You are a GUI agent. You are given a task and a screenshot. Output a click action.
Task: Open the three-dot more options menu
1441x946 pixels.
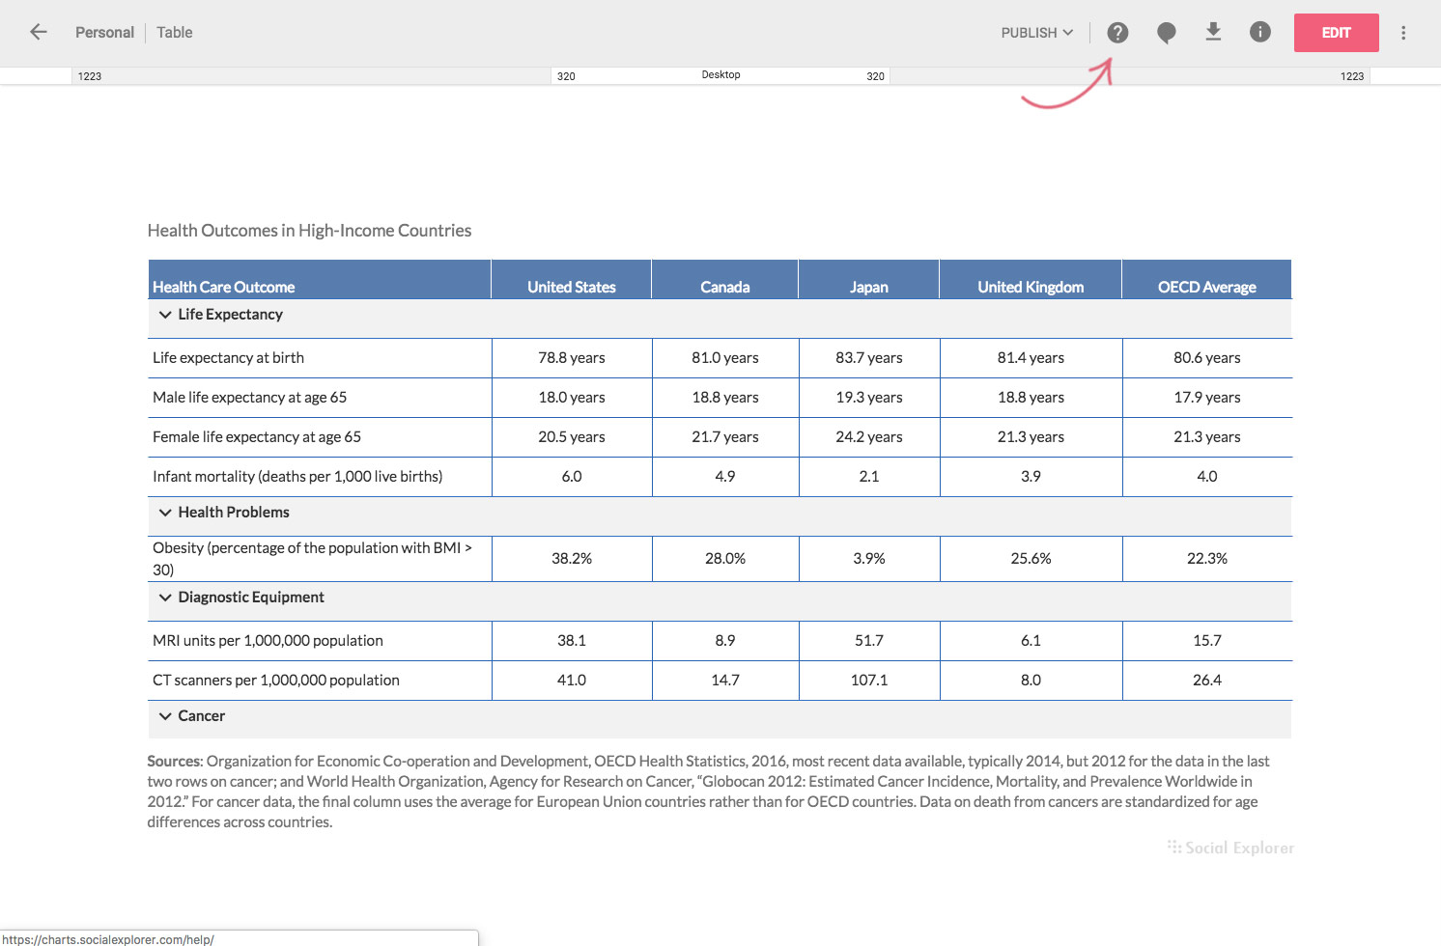click(1402, 33)
